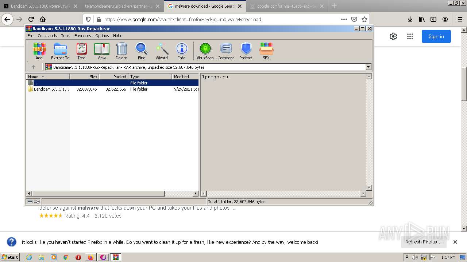Open Firefox downloads panel
The width and height of the screenshot is (467, 262).
click(x=410, y=19)
